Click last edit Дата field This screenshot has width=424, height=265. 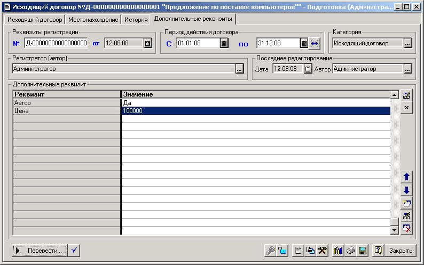pos(288,69)
